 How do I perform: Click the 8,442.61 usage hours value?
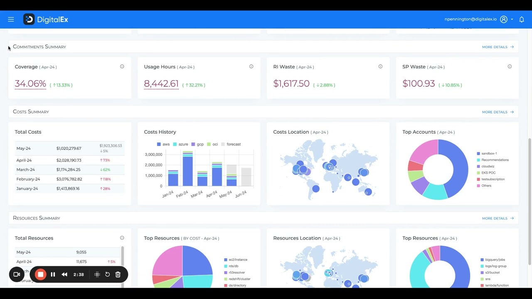[161, 84]
